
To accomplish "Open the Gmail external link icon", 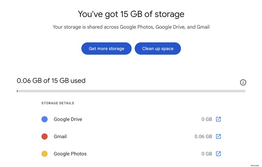I will point(218,136).
